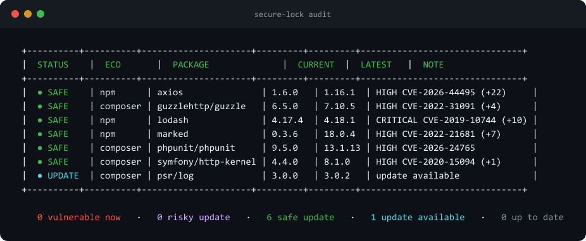
Task: Click the PACKAGE column header
Action: 190,65
